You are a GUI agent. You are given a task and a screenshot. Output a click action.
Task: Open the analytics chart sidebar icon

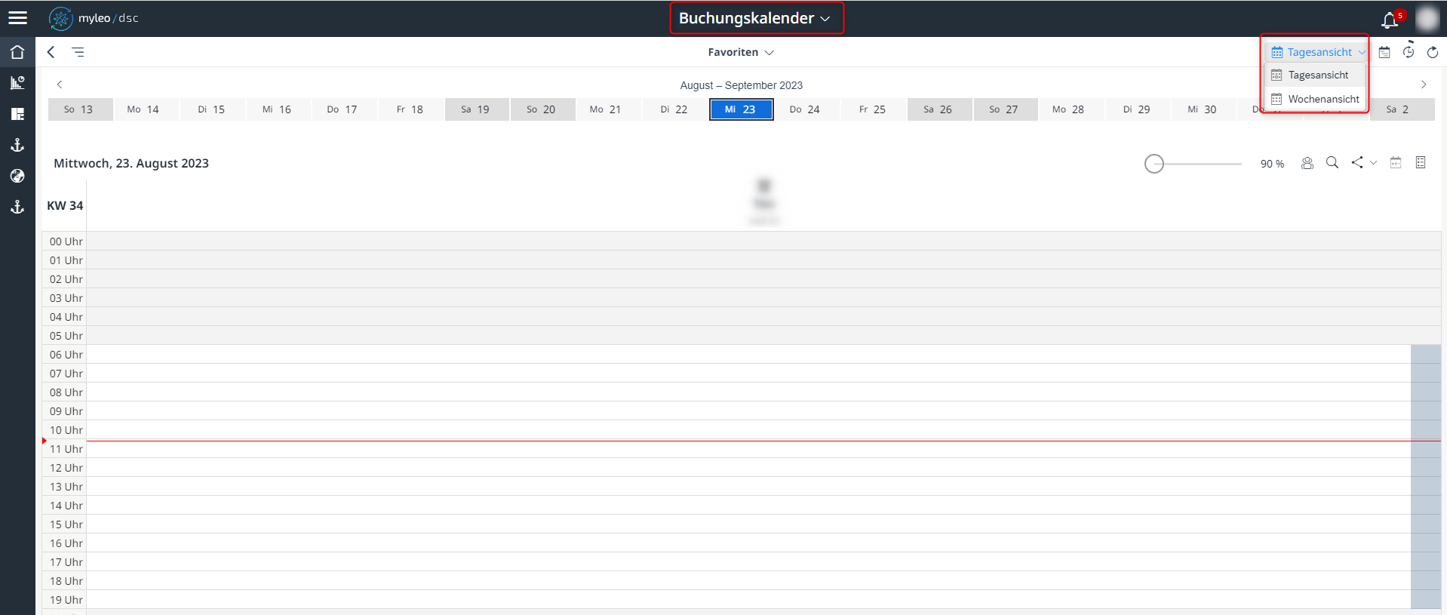17,83
